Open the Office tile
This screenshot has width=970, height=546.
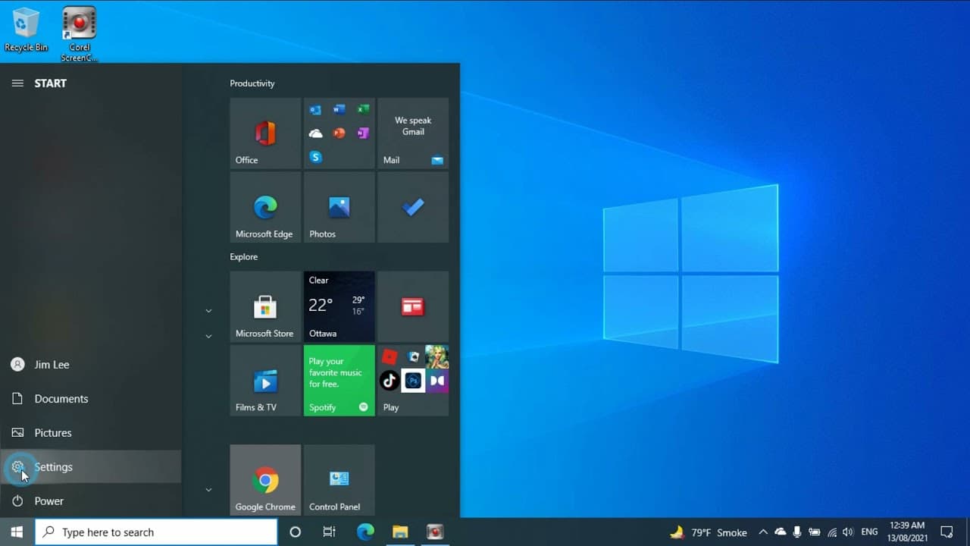pyautogui.click(x=265, y=133)
